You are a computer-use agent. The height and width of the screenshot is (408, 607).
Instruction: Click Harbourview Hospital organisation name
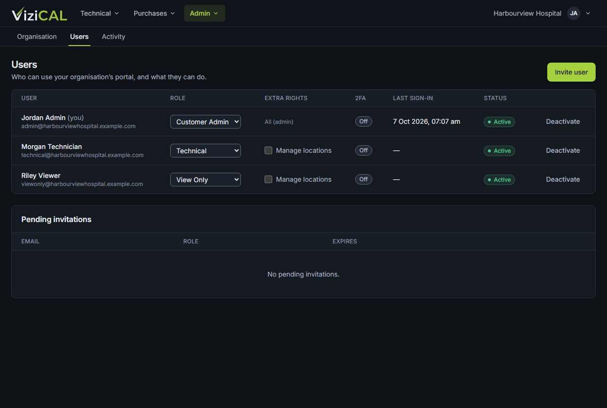(527, 13)
